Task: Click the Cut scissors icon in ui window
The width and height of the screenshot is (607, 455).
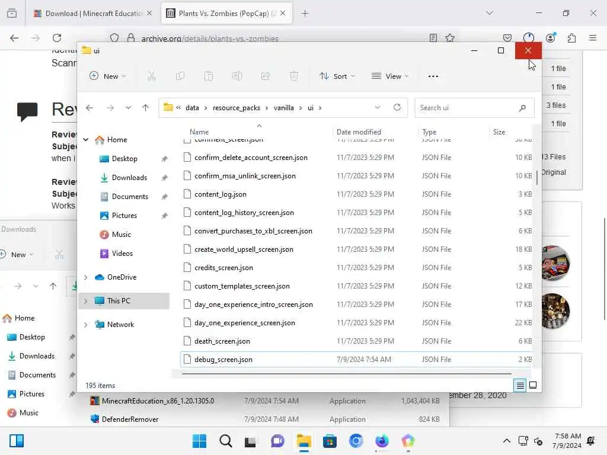Action: click(151, 76)
